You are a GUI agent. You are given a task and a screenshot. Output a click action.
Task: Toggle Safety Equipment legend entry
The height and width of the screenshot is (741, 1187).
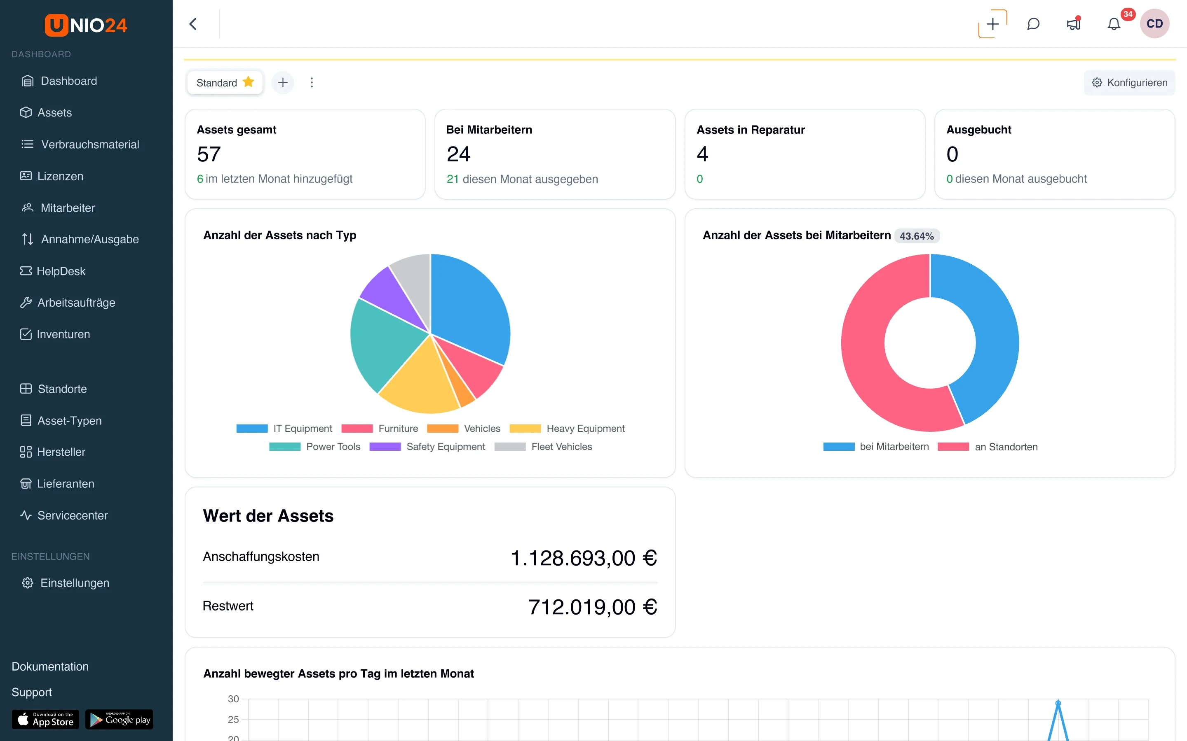click(427, 447)
